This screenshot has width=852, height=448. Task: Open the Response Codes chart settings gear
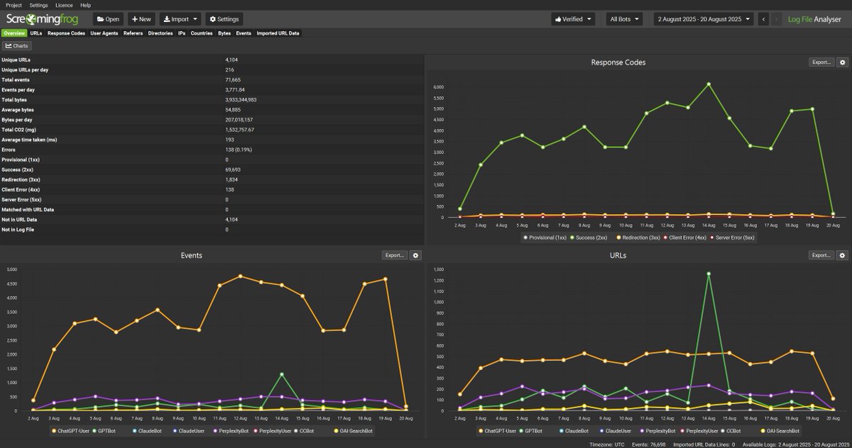[842, 62]
